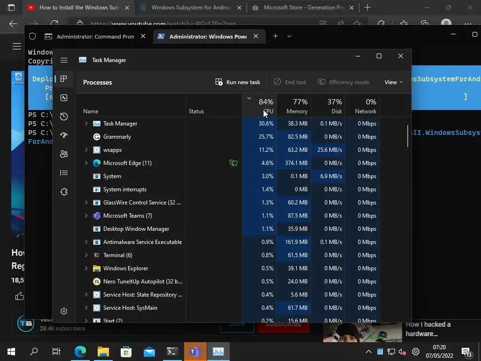The width and height of the screenshot is (481, 361).
Task: Expand the Microsoft Edge (11) group
Action: [86, 163]
